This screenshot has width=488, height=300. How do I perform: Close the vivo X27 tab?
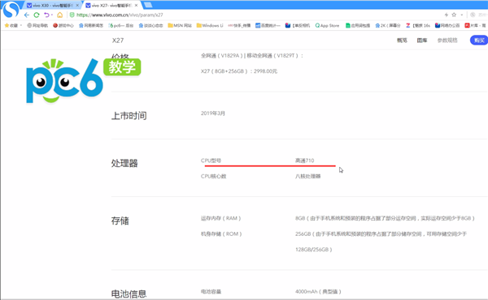(136, 6)
